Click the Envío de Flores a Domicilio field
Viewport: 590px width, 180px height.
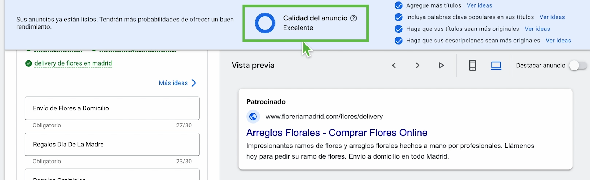[x=112, y=108]
